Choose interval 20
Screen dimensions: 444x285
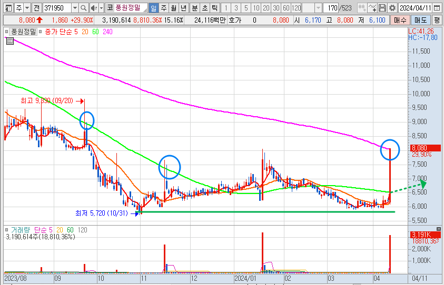pos(266,8)
